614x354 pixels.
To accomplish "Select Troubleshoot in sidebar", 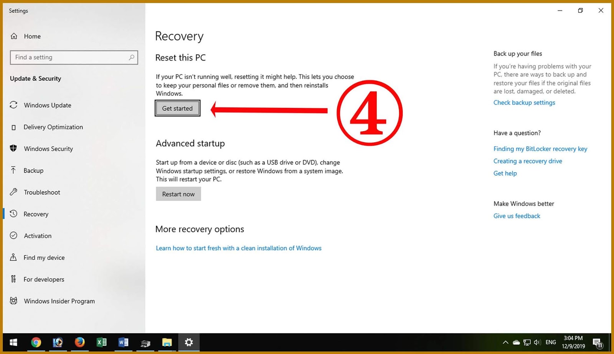I will tap(42, 192).
